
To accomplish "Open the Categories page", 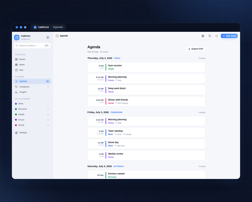I will 32,87.
